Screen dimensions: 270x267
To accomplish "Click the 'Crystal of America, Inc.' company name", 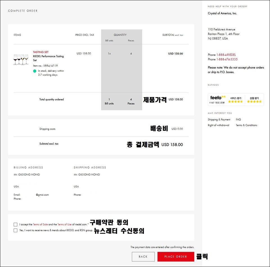I will [222, 13].
